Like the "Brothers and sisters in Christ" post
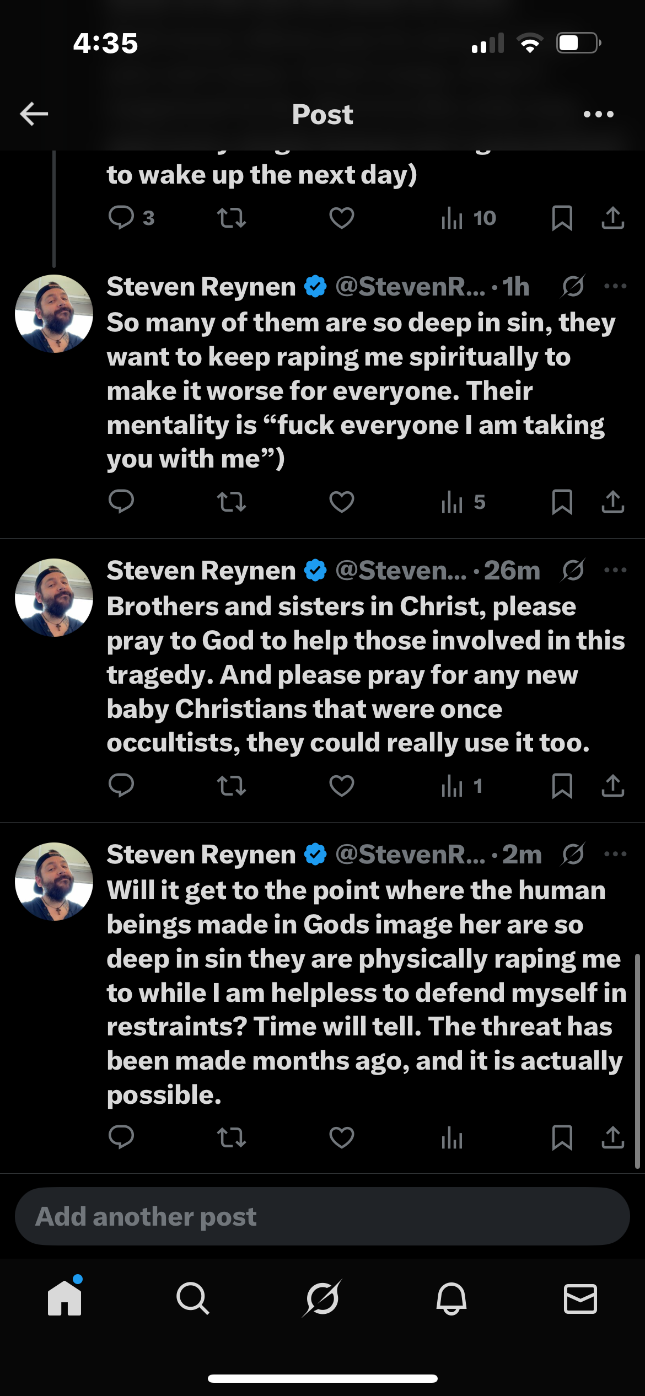Viewport: 645px width, 1396px height. (x=342, y=786)
